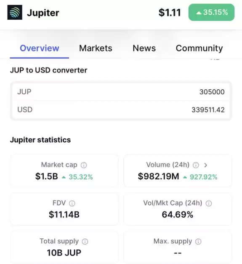Open Market cap info icon
The height and width of the screenshot is (264, 242).
pyautogui.click(x=84, y=165)
